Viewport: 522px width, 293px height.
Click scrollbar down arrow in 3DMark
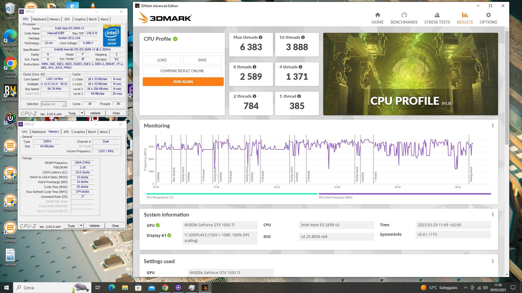507,275
